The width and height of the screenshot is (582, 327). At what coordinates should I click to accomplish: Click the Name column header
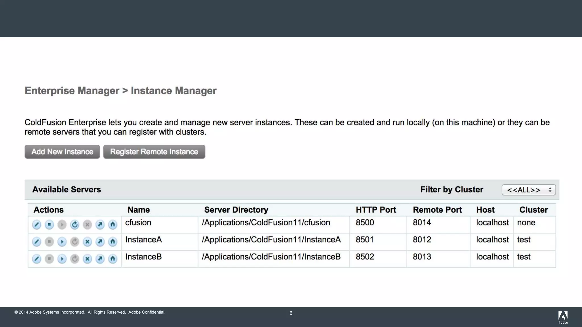[138, 210]
